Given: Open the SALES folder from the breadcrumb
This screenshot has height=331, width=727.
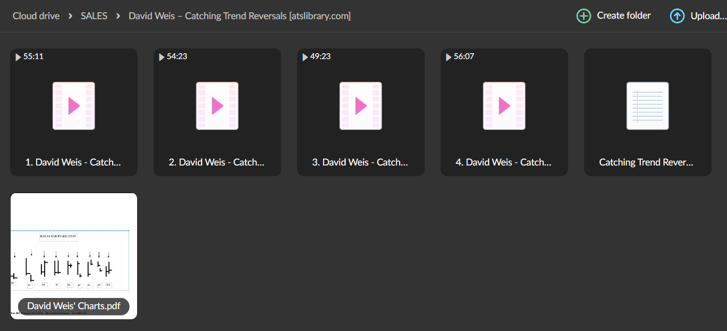Looking at the screenshot, I should [x=94, y=15].
